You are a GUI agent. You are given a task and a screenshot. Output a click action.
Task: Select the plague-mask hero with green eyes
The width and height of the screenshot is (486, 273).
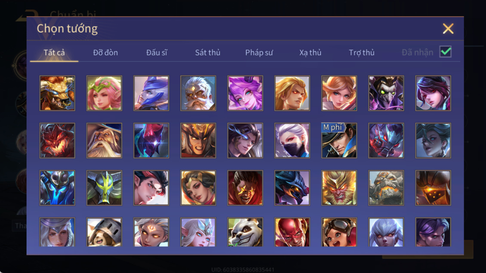(x=386, y=93)
